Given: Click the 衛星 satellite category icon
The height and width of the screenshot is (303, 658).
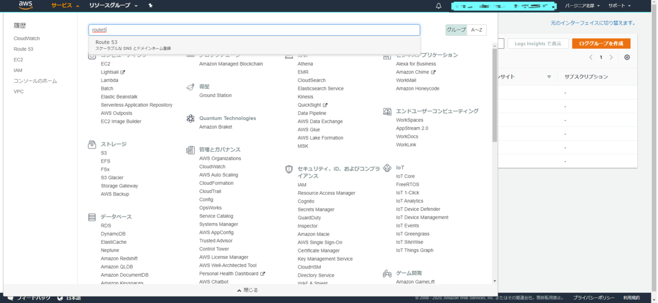Looking at the screenshot, I should [x=190, y=87].
